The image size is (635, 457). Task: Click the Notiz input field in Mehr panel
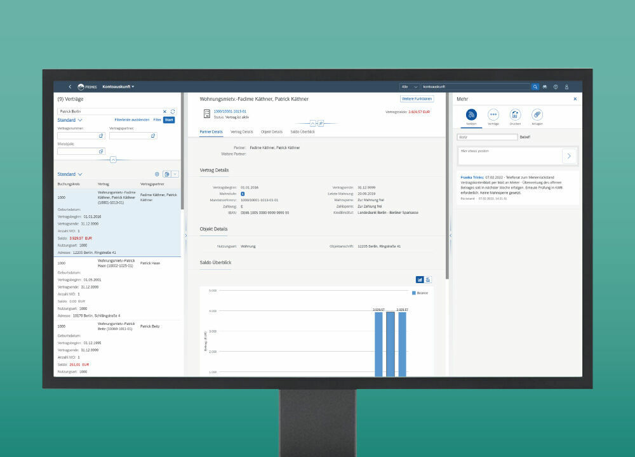[486, 136]
